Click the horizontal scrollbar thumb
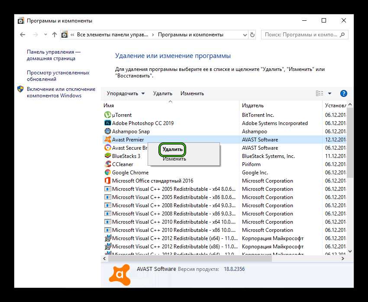This screenshot has width=368, height=302. coord(190,259)
